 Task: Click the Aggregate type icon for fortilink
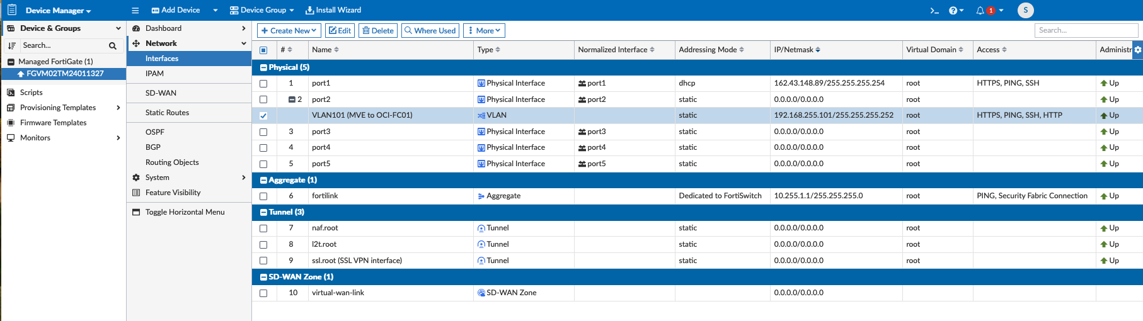point(481,196)
